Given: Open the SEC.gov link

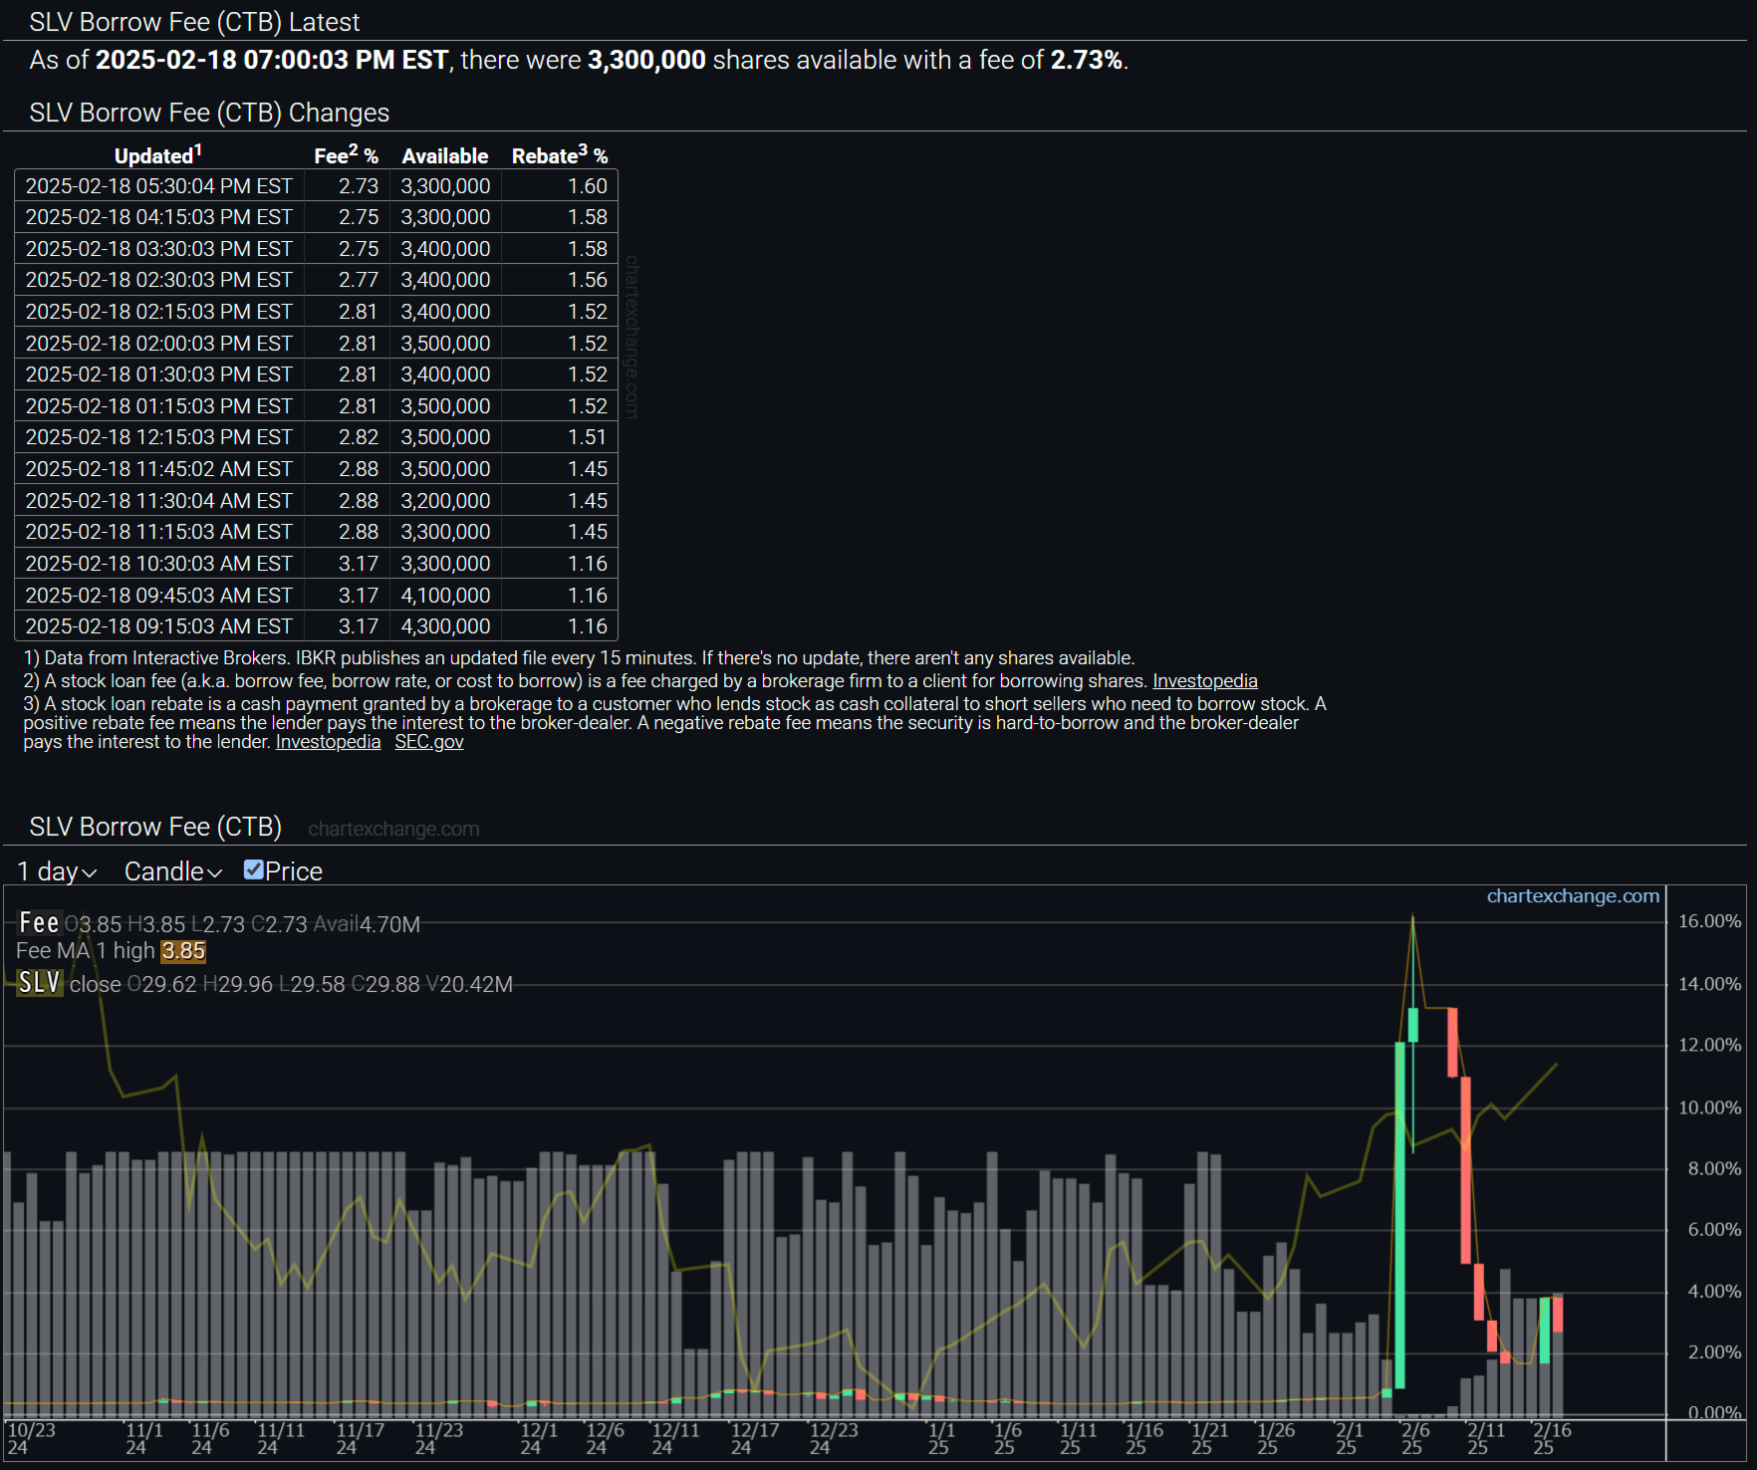Looking at the screenshot, I should pos(428,742).
